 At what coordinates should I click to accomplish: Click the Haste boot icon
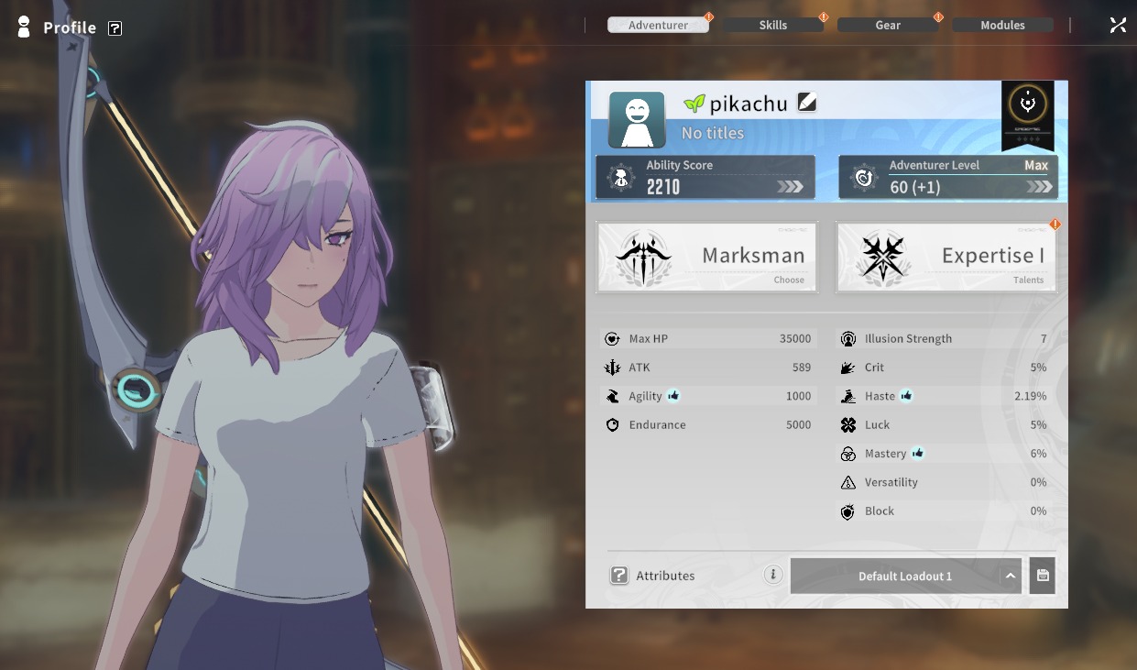coord(848,396)
